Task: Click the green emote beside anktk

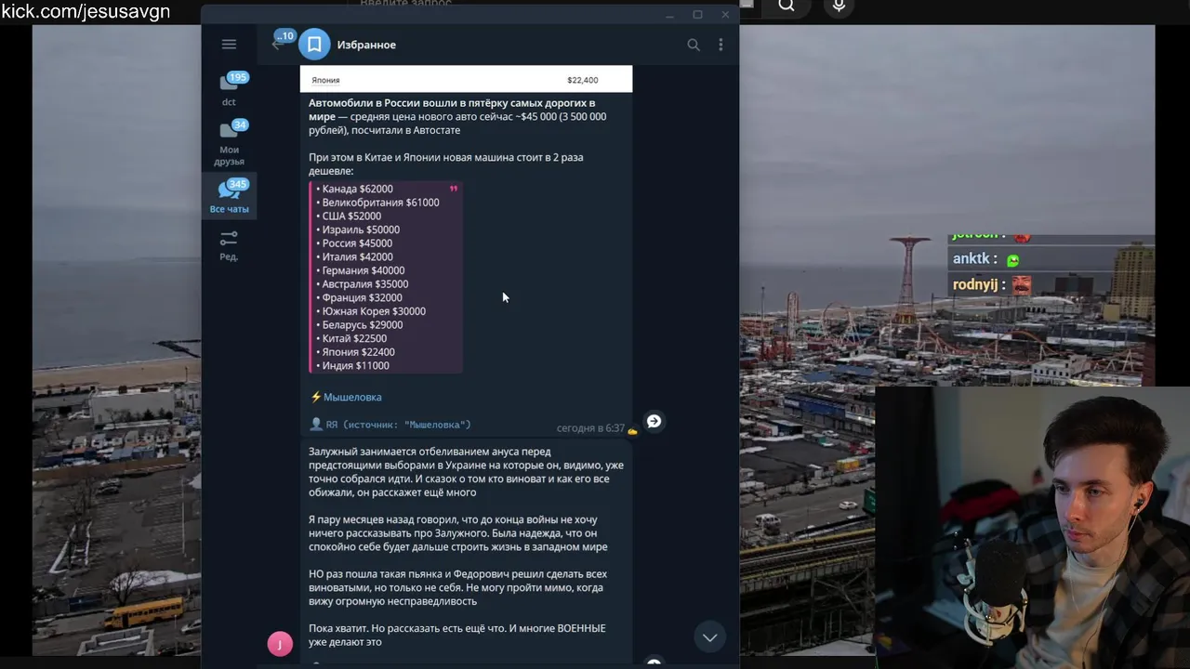Action: click(x=1012, y=260)
